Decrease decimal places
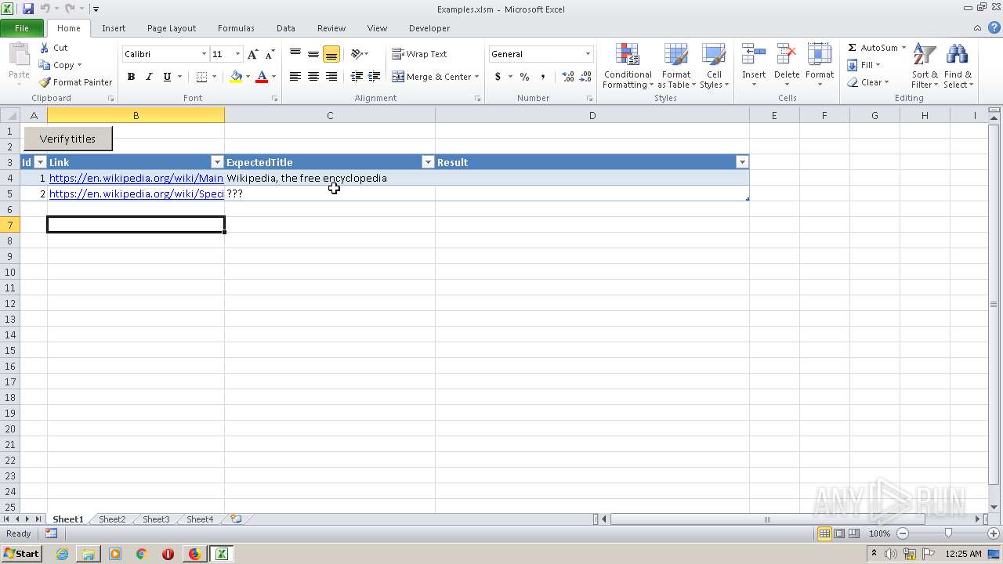The width and height of the screenshot is (1003, 564). tap(586, 77)
